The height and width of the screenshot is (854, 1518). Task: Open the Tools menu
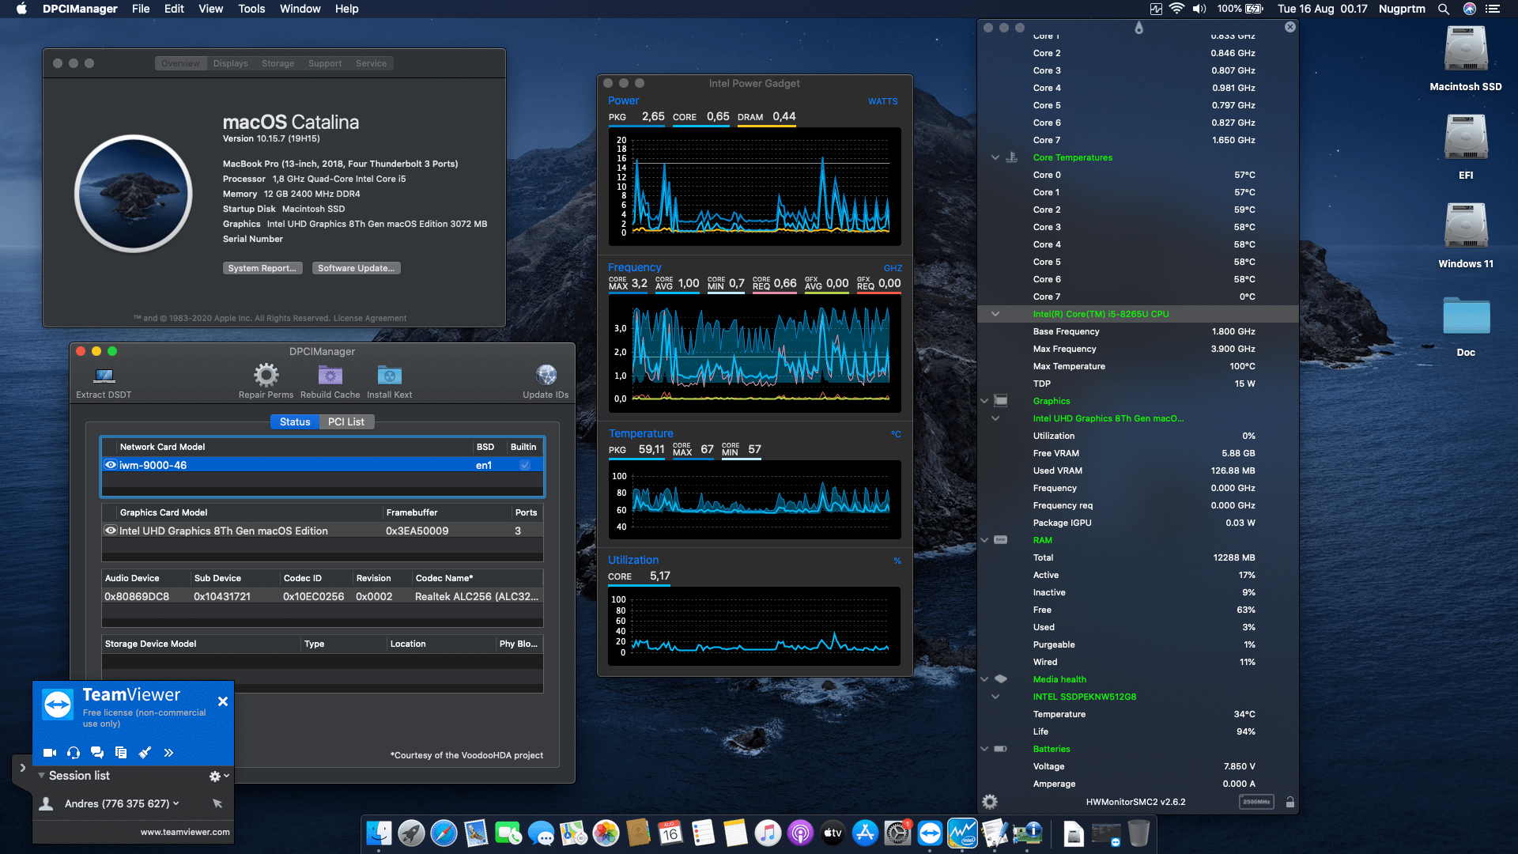pos(251,9)
